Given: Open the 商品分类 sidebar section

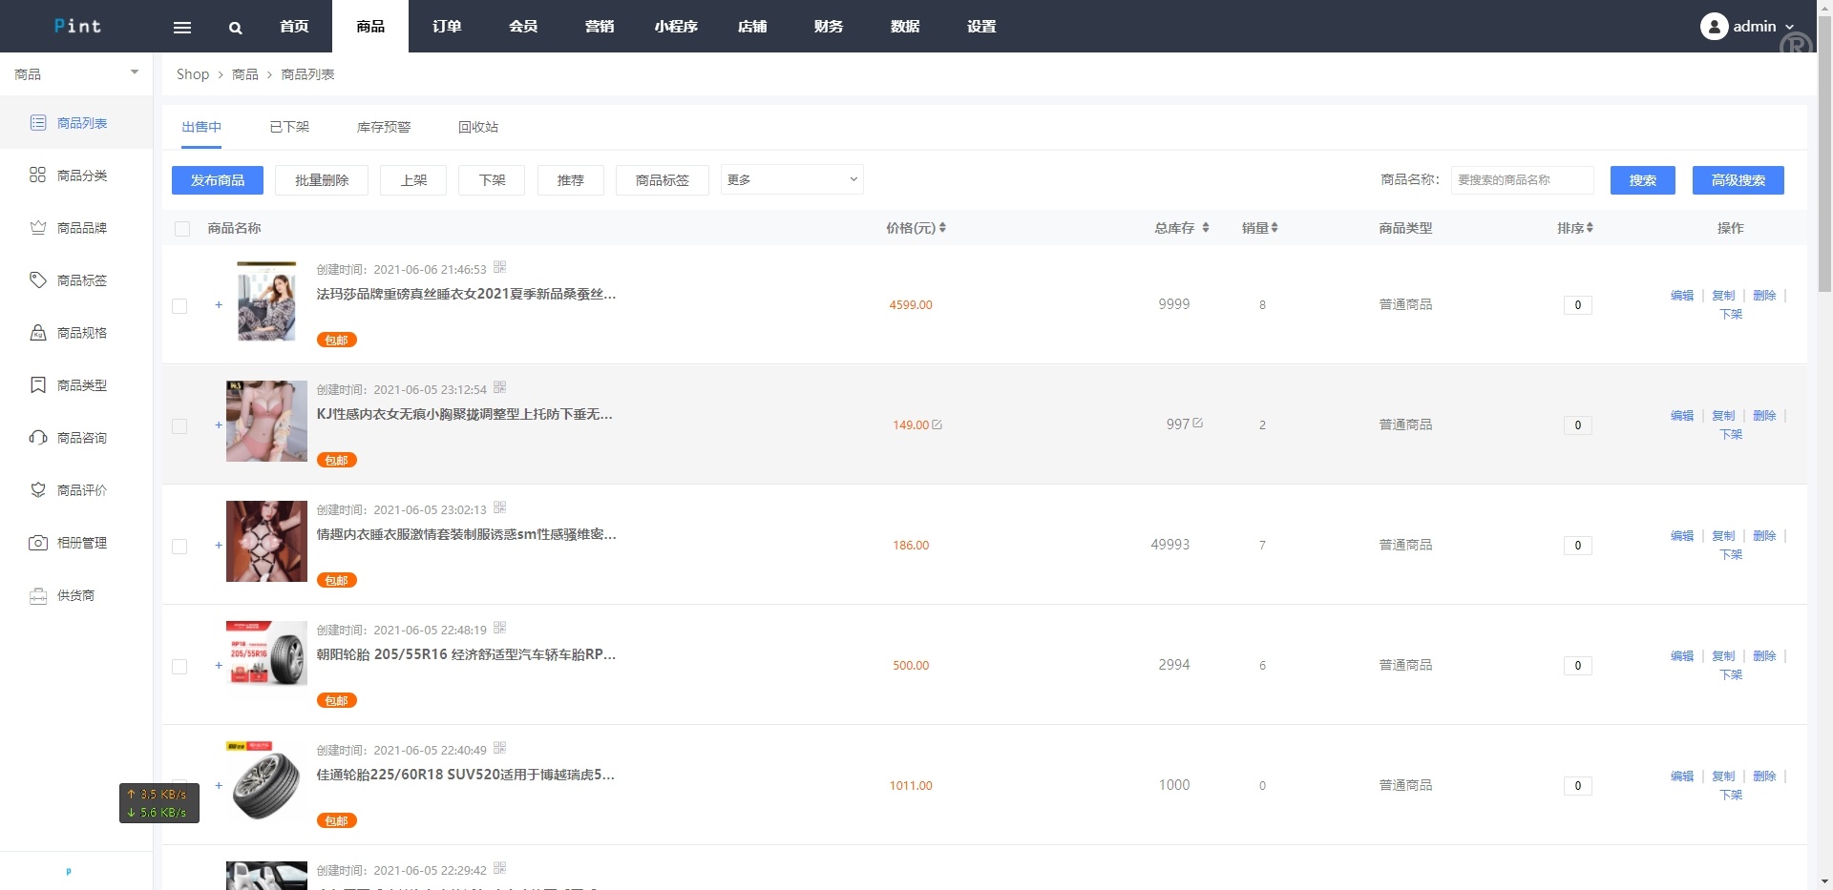Looking at the screenshot, I should click(79, 176).
